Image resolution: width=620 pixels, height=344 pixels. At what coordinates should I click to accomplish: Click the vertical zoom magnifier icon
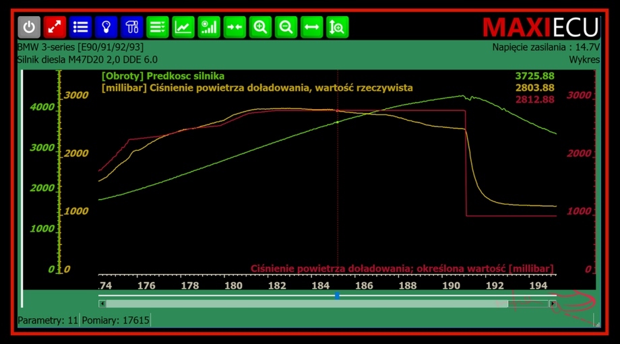click(x=337, y=27)
